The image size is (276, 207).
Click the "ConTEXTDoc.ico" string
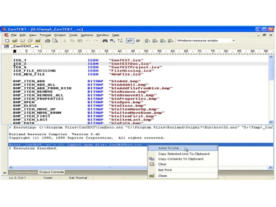click(130, 63)
